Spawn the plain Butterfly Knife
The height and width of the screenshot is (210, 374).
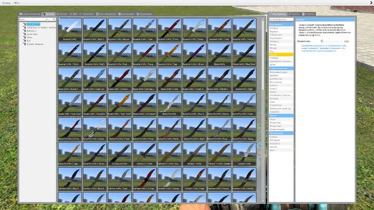point(169,104)
